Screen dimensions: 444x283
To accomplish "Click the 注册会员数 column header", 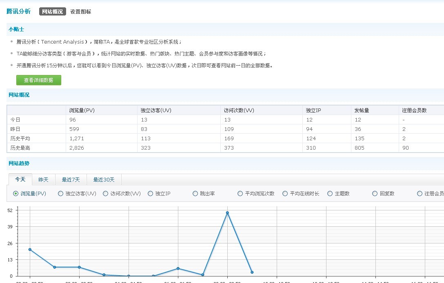I will [x=414, y=111].
